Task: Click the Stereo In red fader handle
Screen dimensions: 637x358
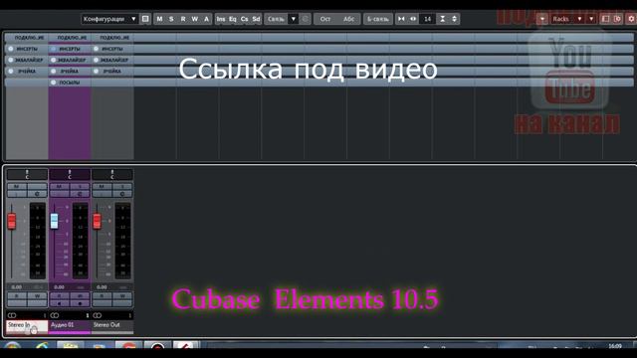Action: click(12, 221)
